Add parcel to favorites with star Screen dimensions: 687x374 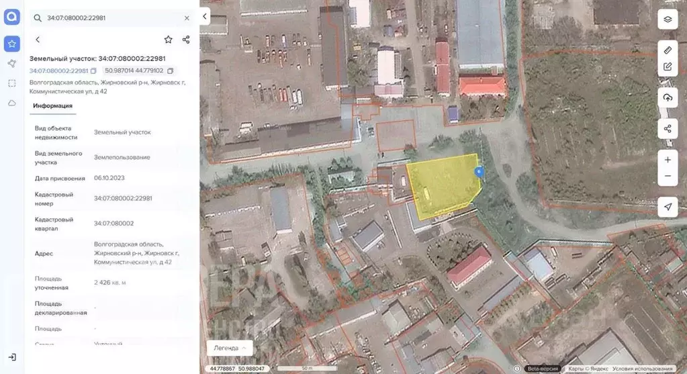[x=168, y=40]
